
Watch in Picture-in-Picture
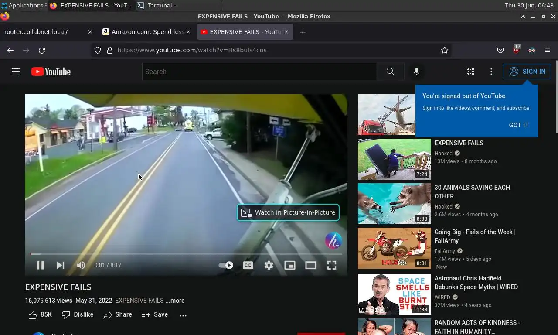coord(288,212)
